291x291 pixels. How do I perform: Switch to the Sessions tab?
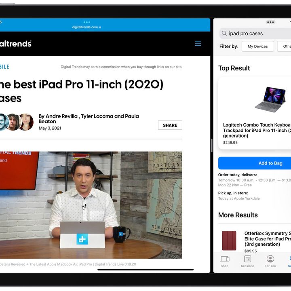point(248,261)
